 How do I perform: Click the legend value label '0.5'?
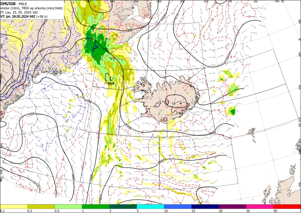click(x=57, y=211)
